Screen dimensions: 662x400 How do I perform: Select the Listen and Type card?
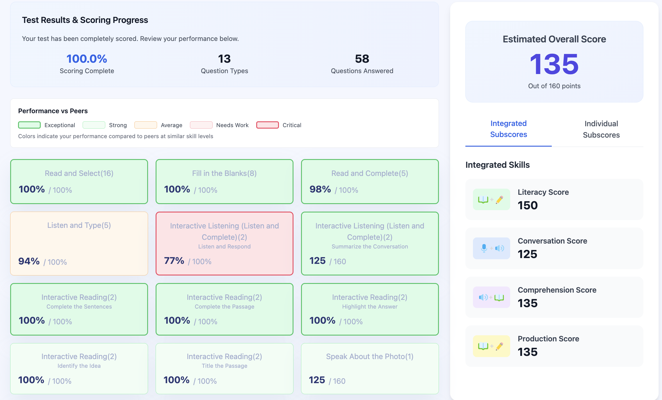click(79, 244)
